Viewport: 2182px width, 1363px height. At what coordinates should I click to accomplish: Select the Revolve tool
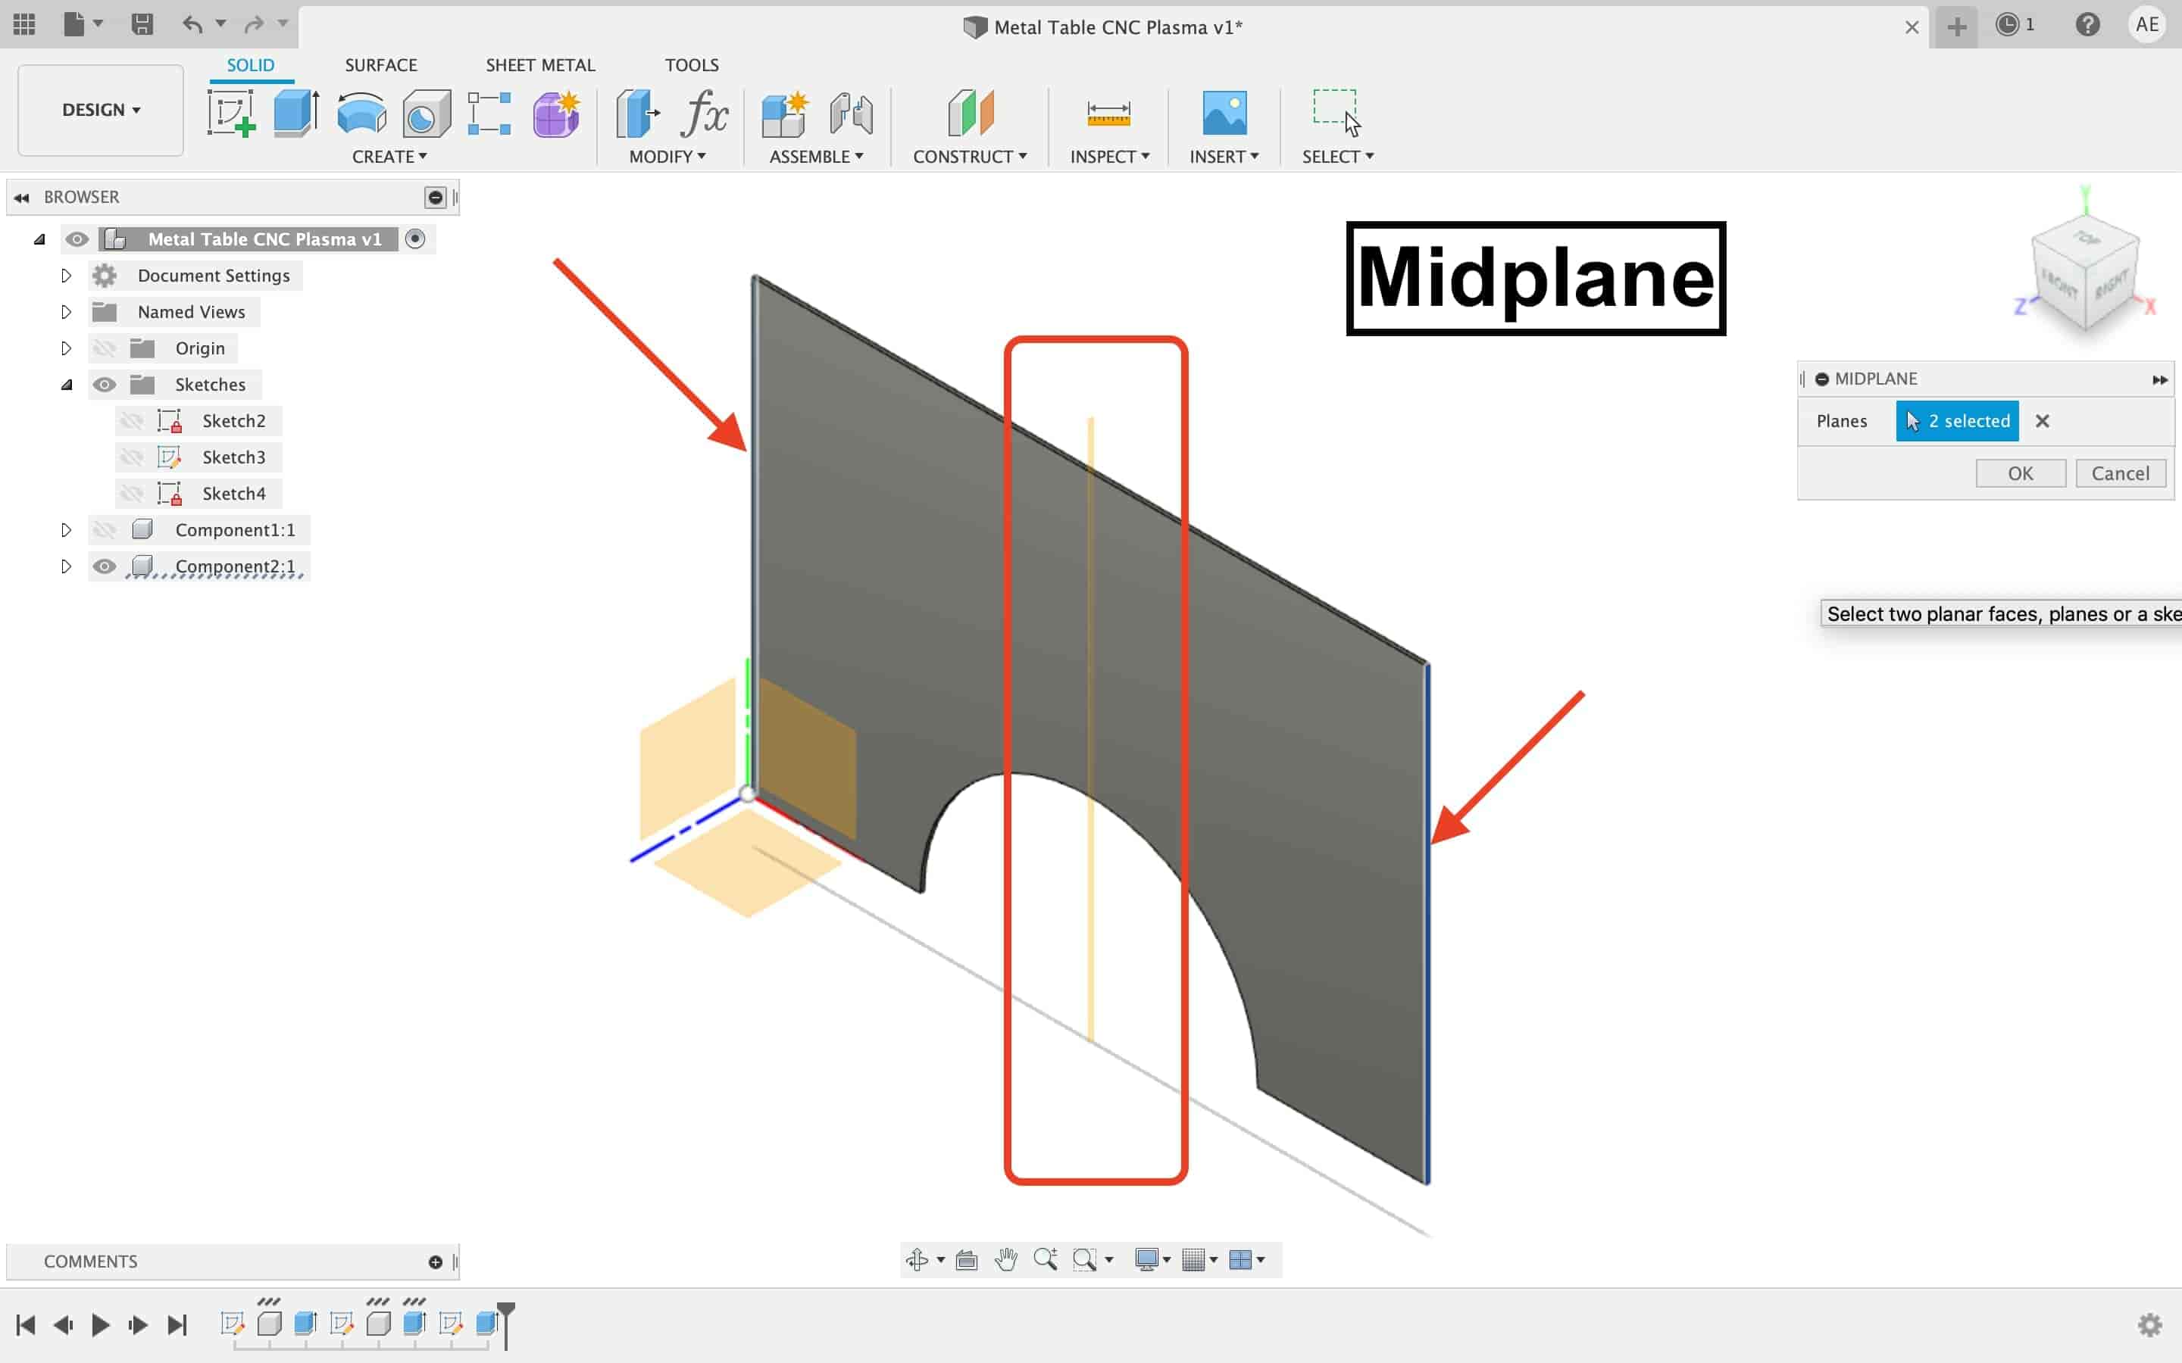[x=361, y=114]
